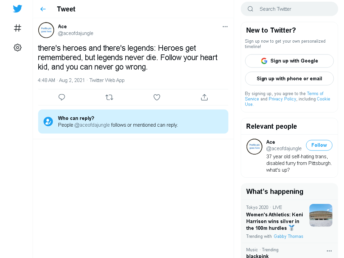The width and height of the screenshot is (344, 258).
Task: Open Gabby Thomas trending link
Action: [288, 236]
